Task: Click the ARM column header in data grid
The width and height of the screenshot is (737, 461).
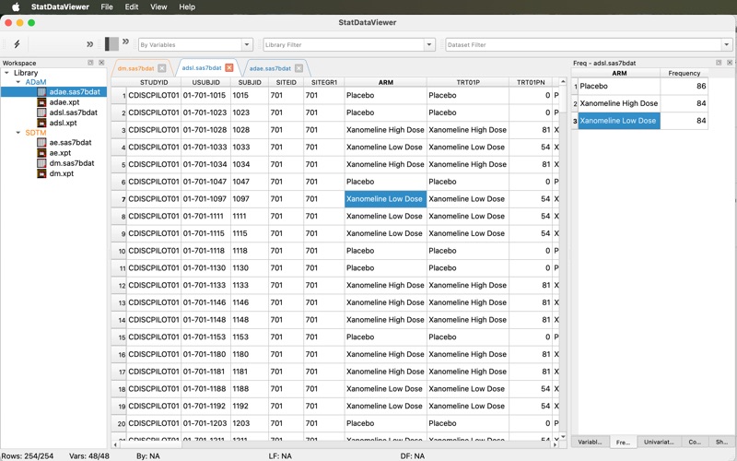Action: pyautogui.click(x=385, y=82)
